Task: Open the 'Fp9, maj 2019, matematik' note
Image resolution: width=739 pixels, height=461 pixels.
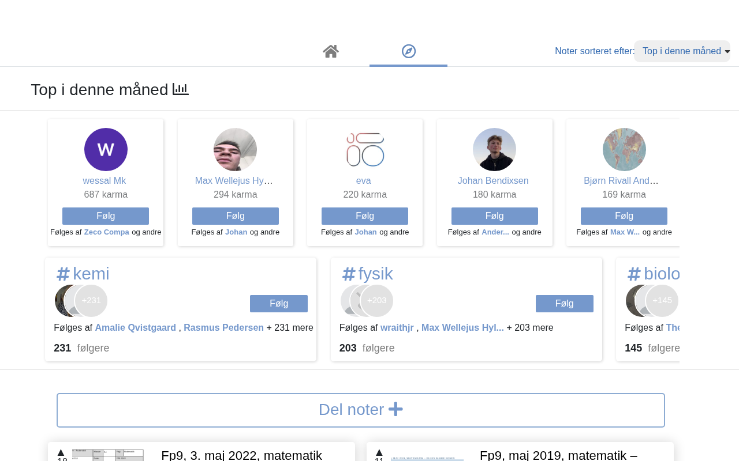Action: click(558, 455)
